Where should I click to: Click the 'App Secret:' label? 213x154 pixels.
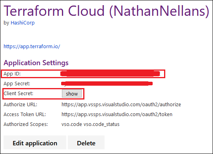(x=17, y=84)
